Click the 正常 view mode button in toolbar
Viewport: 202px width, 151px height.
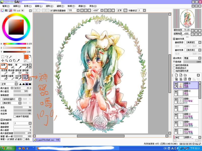click(119, 10)
